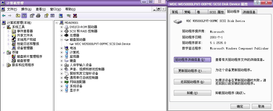Screen dimensions: 273x111
Task: Click the Disable device toolbar icon
Action: (69, 16)
